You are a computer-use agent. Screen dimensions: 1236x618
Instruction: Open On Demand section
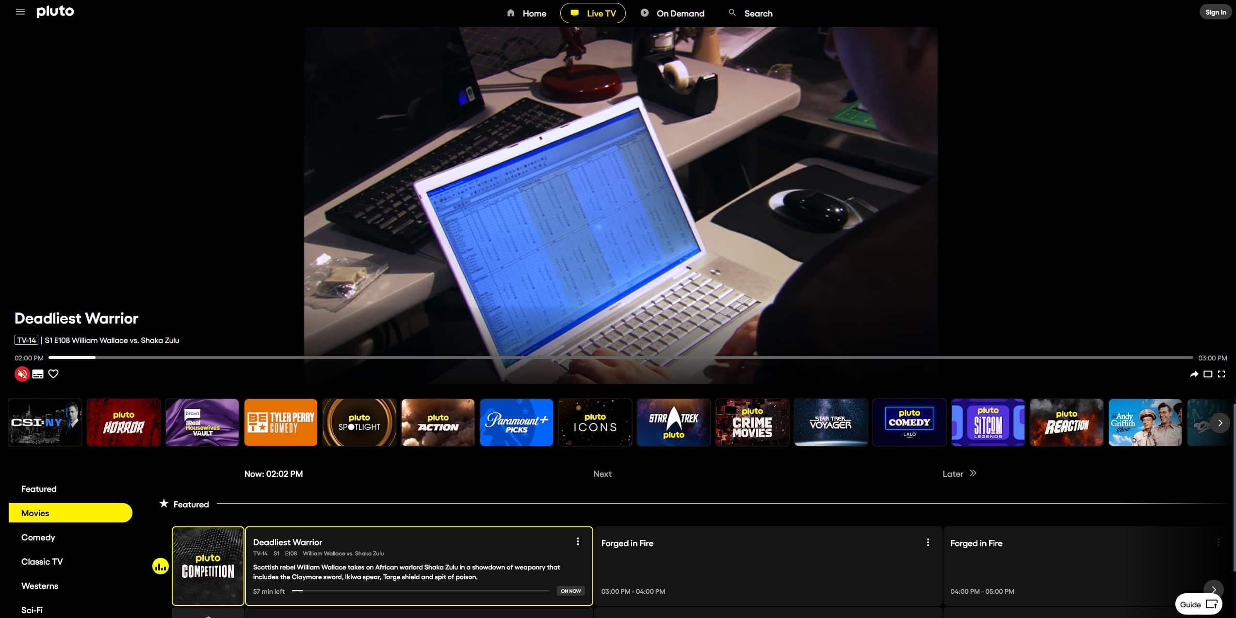pos(672,13)
